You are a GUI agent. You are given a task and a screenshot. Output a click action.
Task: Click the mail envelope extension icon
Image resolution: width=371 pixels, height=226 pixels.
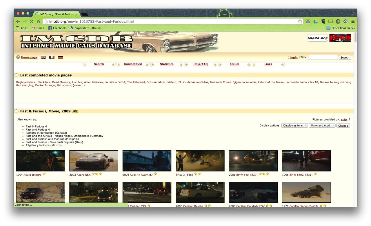308,21
